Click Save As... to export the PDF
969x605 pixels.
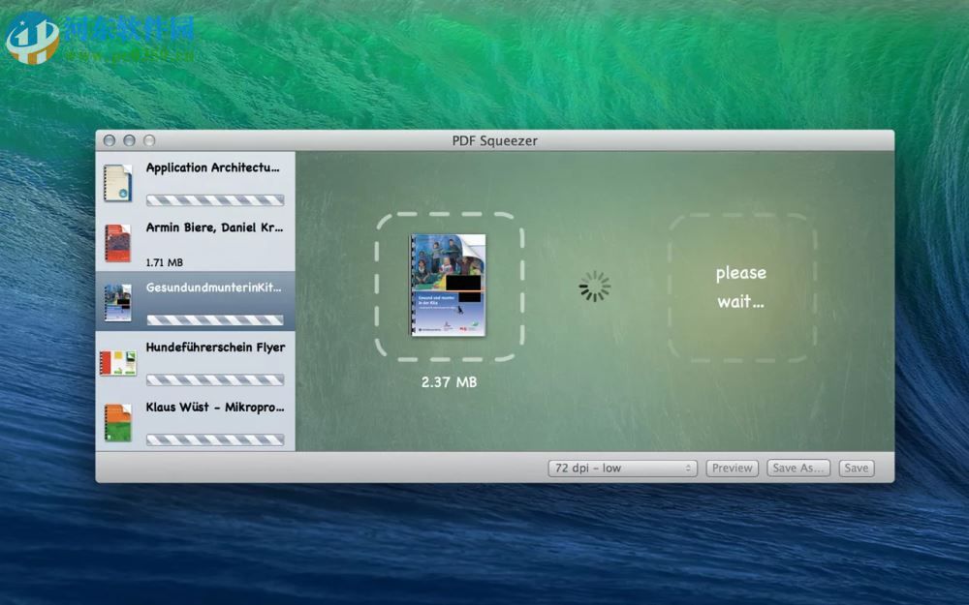tap(797, 468)
